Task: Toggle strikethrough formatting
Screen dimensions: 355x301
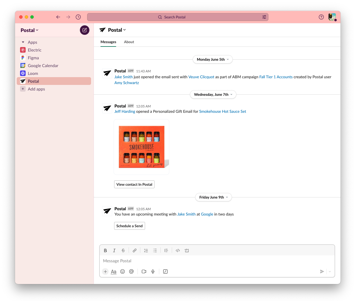Action: (x=123, y=251)
